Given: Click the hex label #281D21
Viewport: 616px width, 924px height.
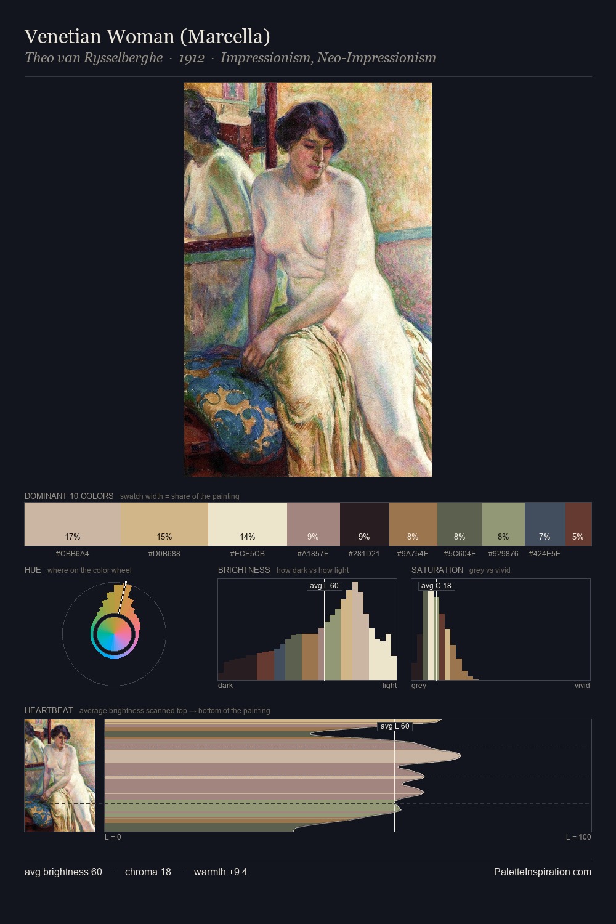Looking at the screenshot, I should click(365, 554).
